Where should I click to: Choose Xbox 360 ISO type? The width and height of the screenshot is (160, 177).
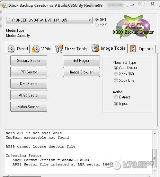pyautogui.click(x=116, y=74)
